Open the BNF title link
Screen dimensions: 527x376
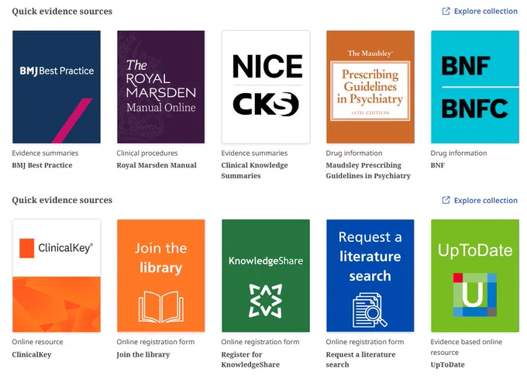point(438,165)
